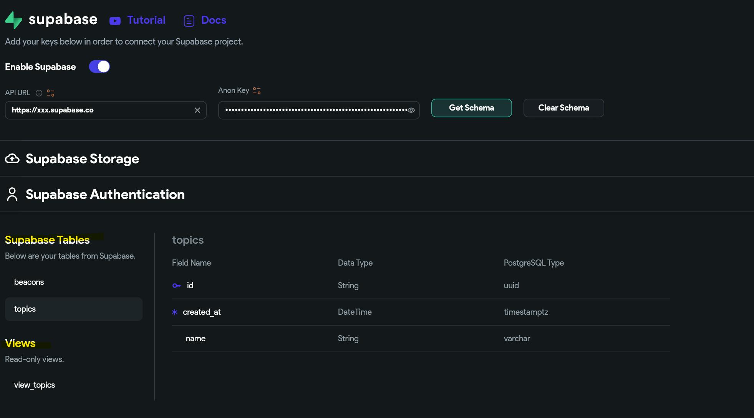Open the Anon Key variable settings icon
The image size is (754, 418).
tap(257, 91)
